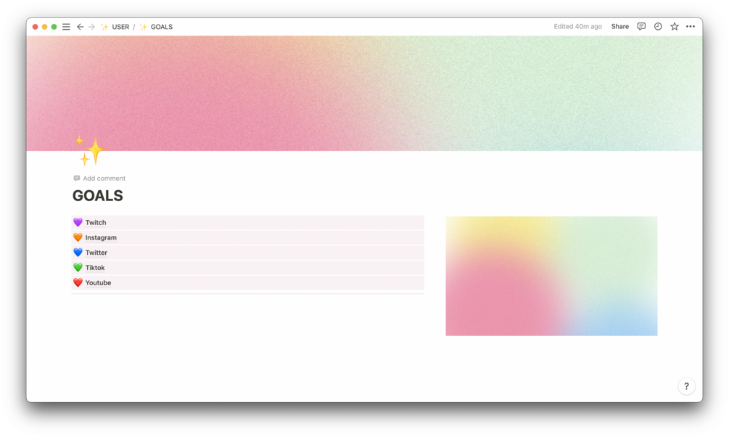Screen dimensions: 729x437
Task: Open the Youtube page link
Action: (x=98, y=282)
